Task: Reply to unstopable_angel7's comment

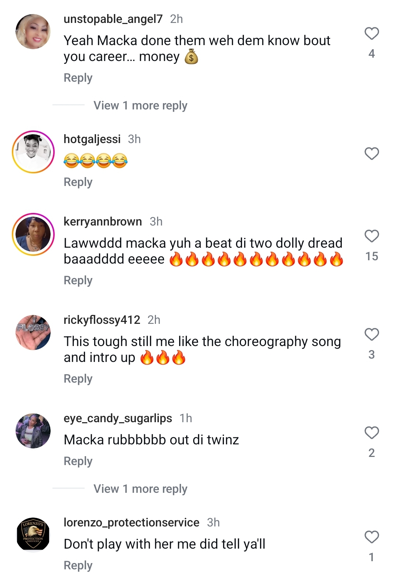Action: (x=78, y=78)
